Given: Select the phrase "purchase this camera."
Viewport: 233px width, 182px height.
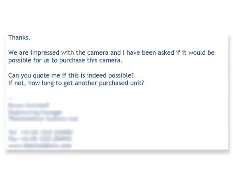Looking at the screenshot, I should pyautogui.click(x=91, y=61).
